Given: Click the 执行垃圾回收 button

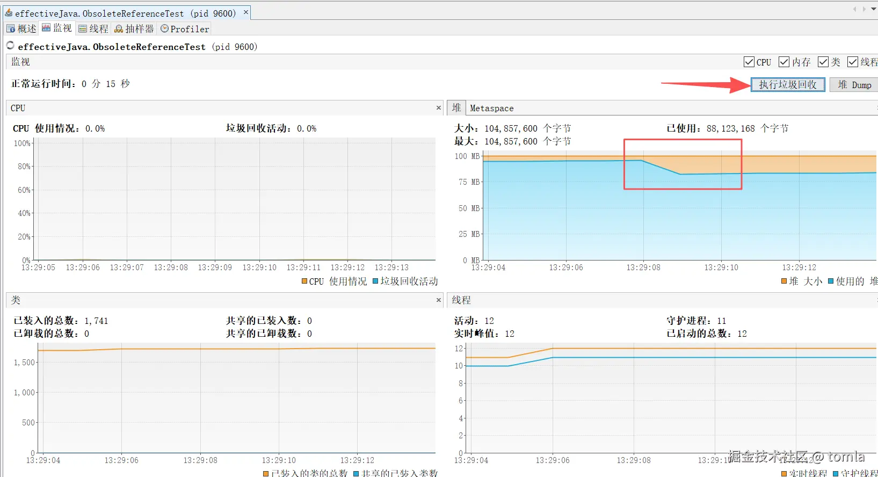Looking at the screenshot, I should (788, 85).
